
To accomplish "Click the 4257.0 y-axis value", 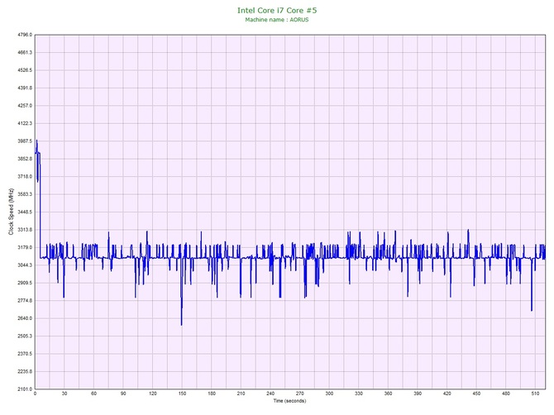I will coord(25,106).
